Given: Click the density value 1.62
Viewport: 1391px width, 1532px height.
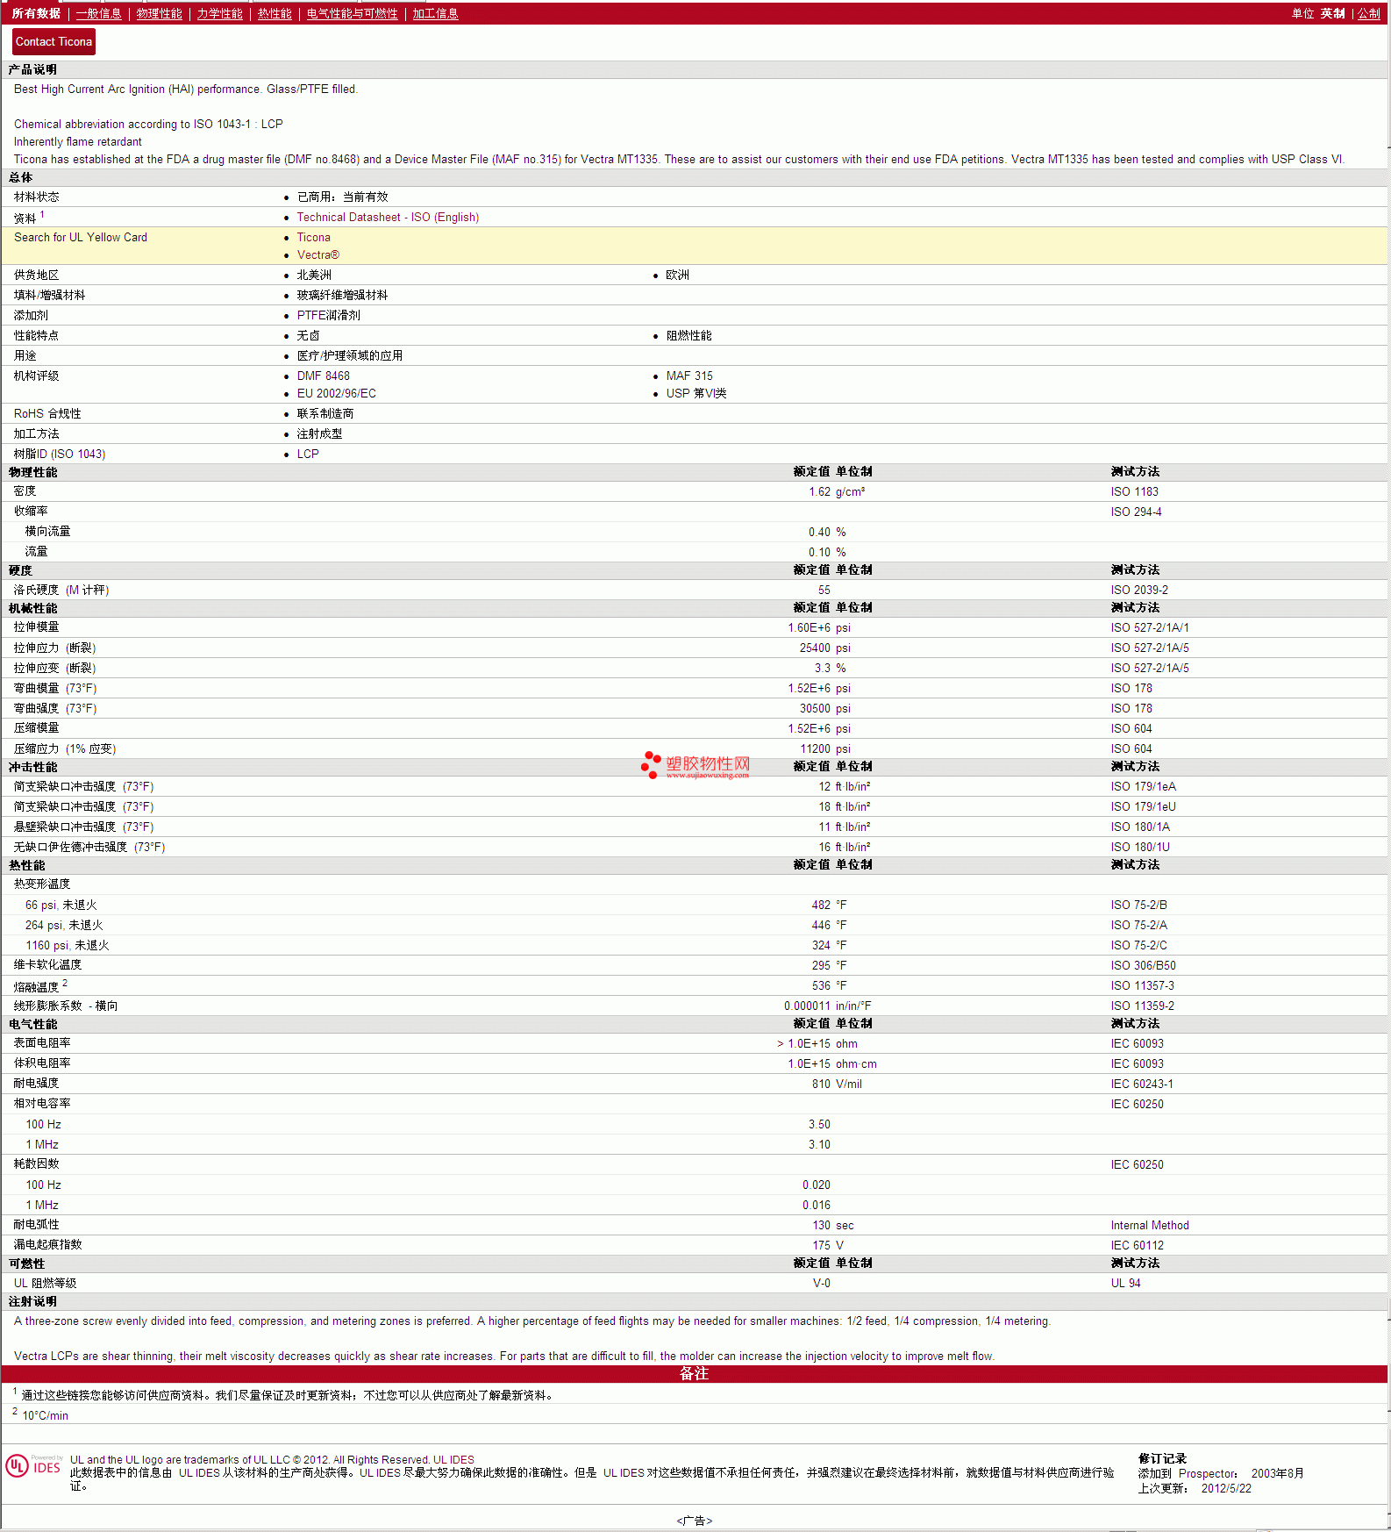Looking at the screenshot, I should (819, 491).
